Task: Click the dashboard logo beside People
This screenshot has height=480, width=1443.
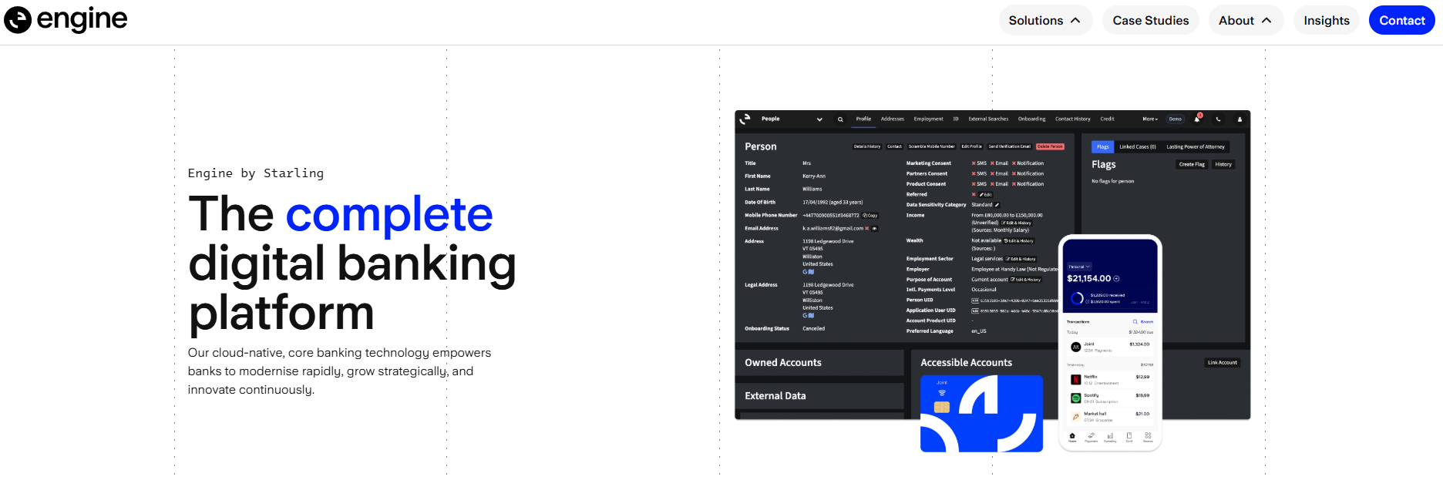Action: click(745, 119)
